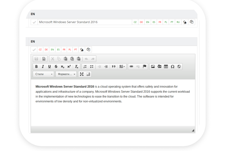Click the Insert Link icon
226x151 pixels.
(x=131, y=66)
